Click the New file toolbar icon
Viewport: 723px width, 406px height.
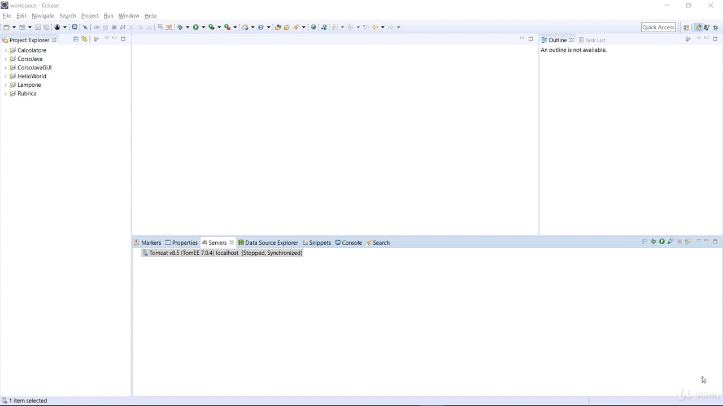(6, 27)
